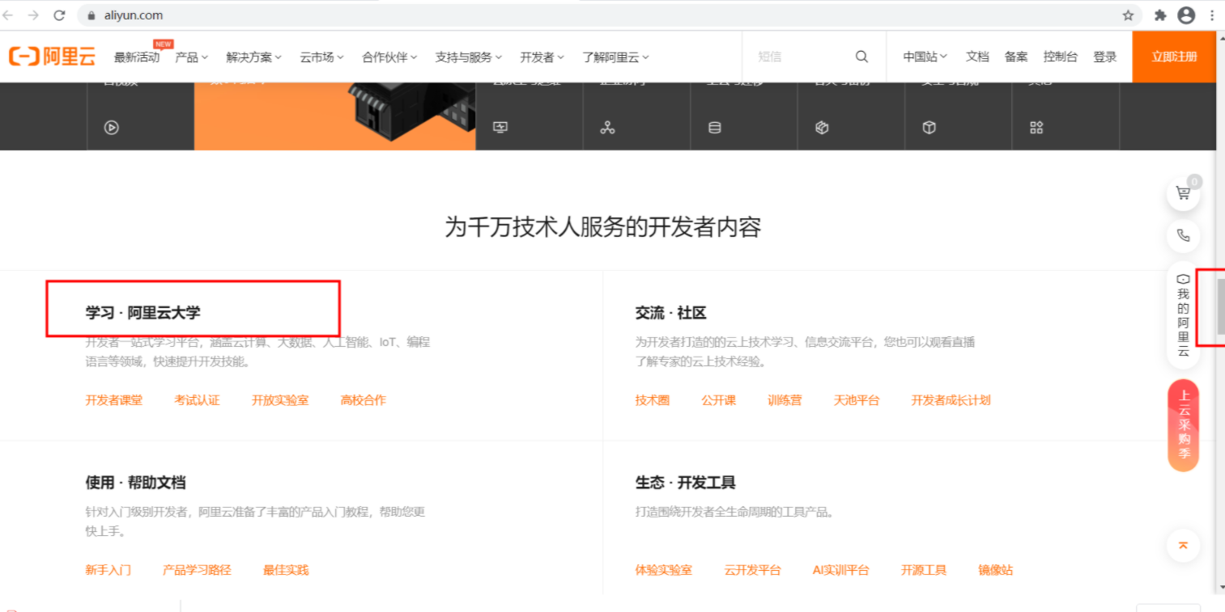Open the 技术圈 link
Screen dimensions: 1225x612
(653, 400)
